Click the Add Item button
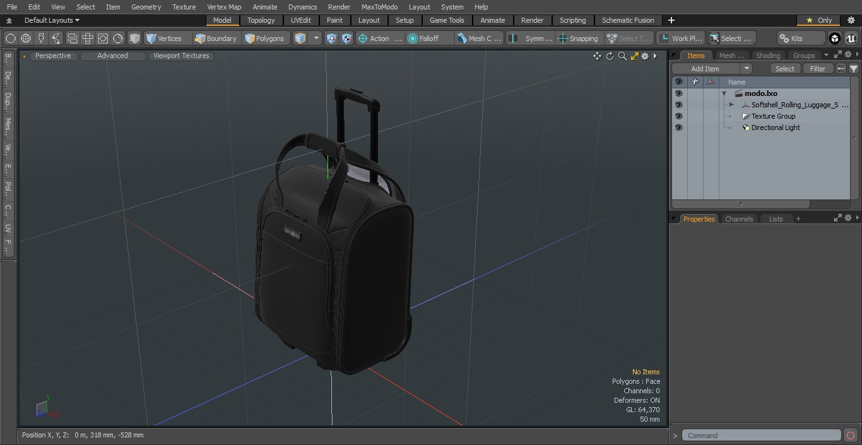Image resolution: width=862 pixels, height=445 pixels. pos(706,69)
